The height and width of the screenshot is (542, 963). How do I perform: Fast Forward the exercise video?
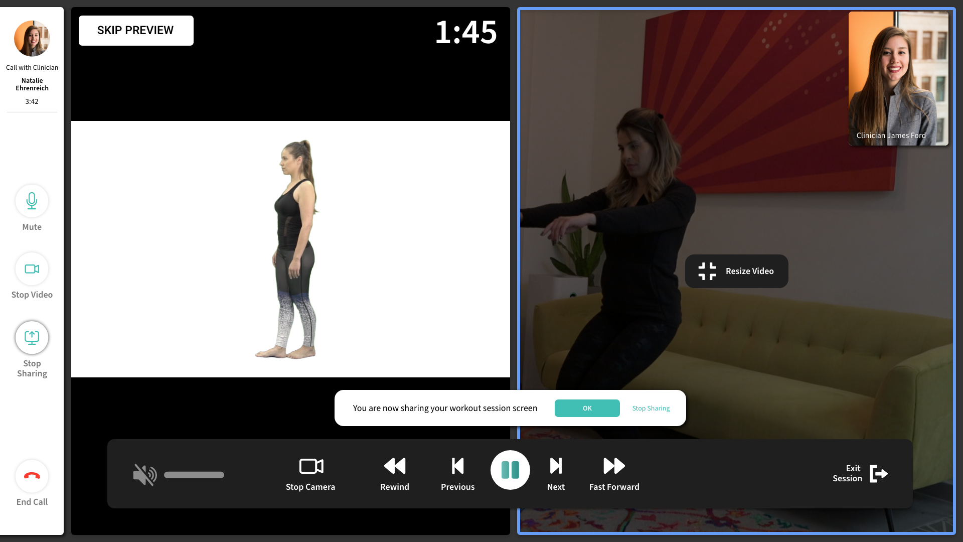(614, 466)
